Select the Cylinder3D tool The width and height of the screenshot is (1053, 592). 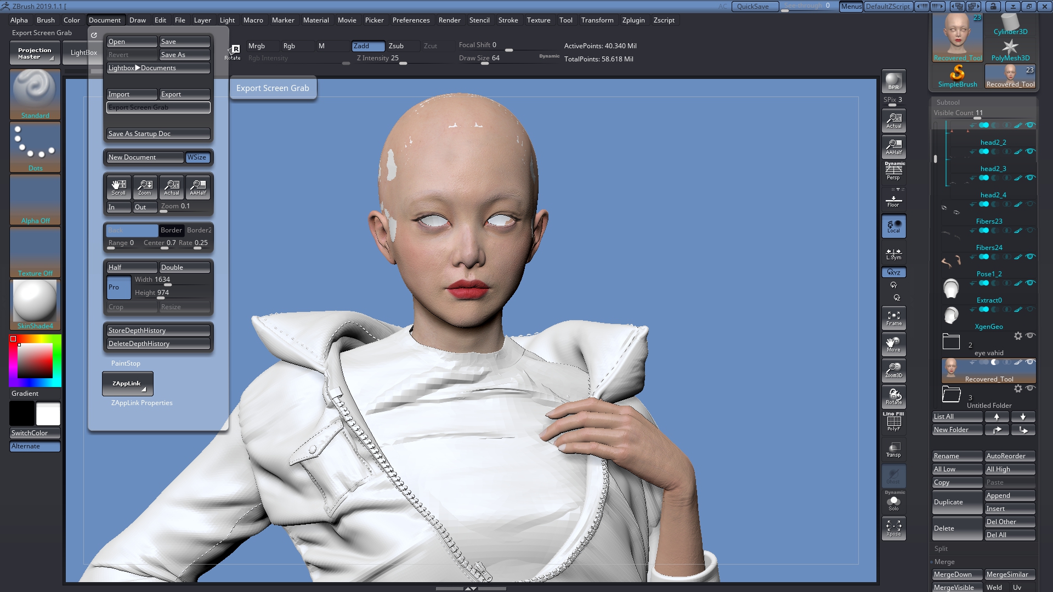coord(1010,24)
